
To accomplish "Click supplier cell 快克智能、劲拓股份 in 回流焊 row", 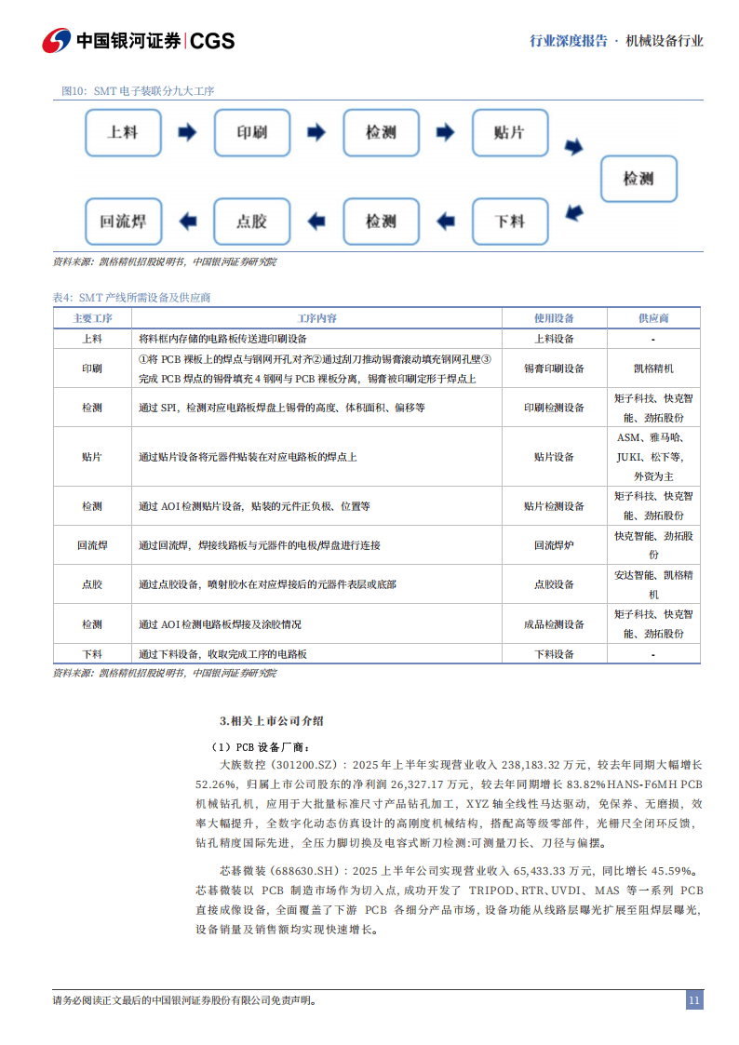I will pos(653,545).
